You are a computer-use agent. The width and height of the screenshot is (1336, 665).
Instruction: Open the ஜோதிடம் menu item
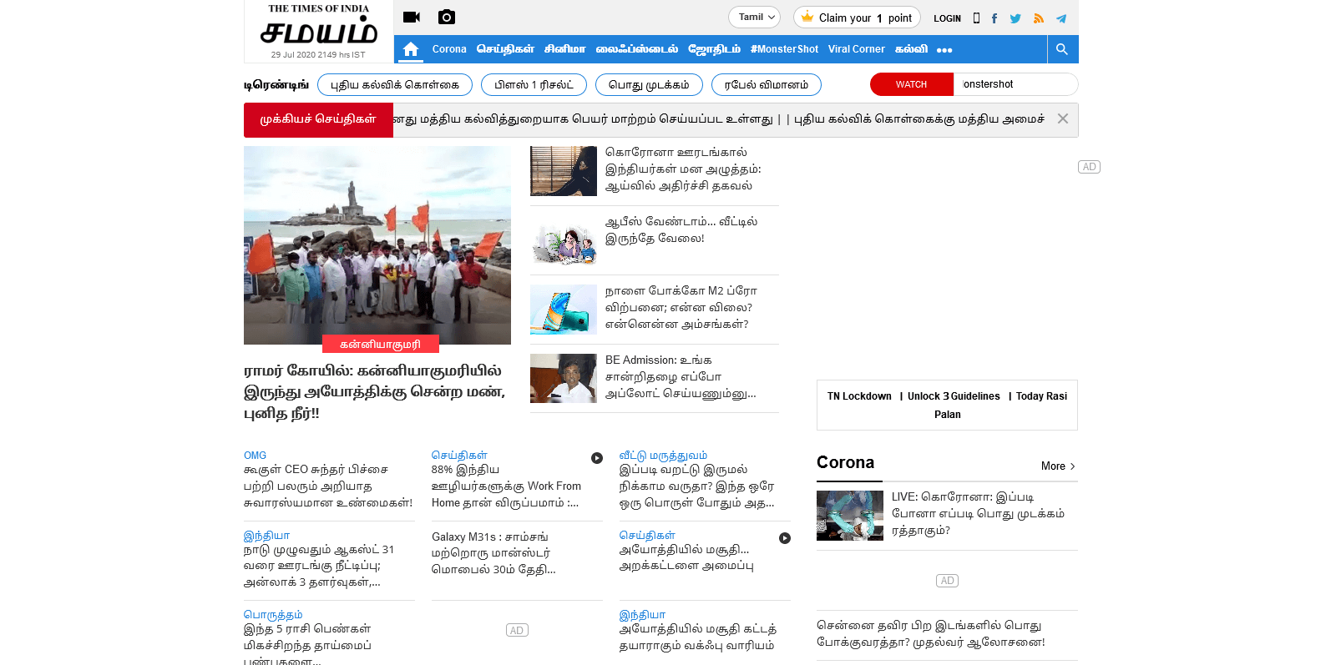click(714, 49)
